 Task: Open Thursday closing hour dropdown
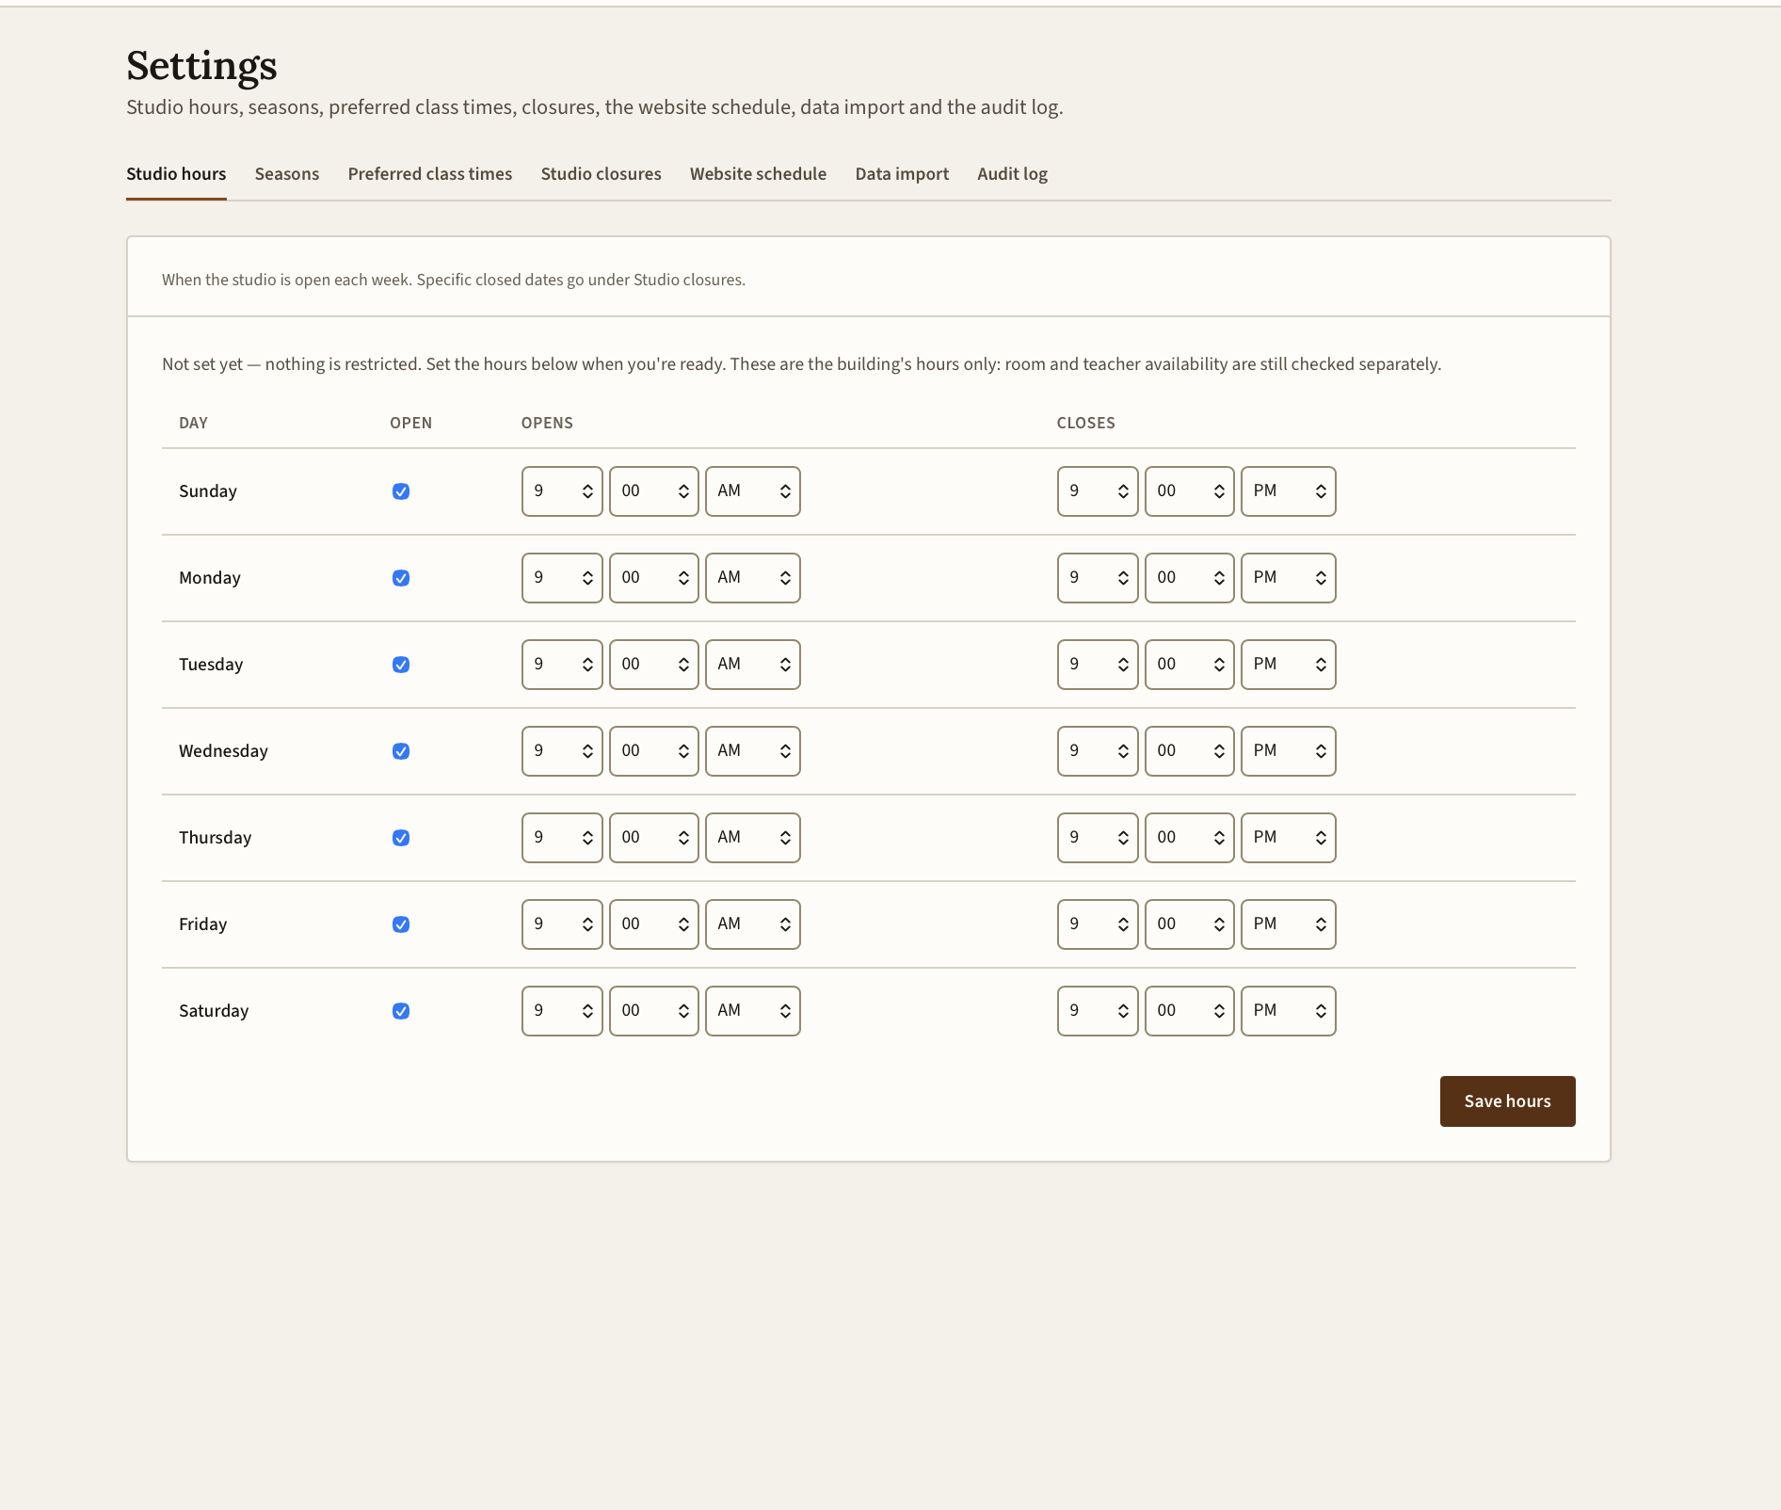[1098, 838]
